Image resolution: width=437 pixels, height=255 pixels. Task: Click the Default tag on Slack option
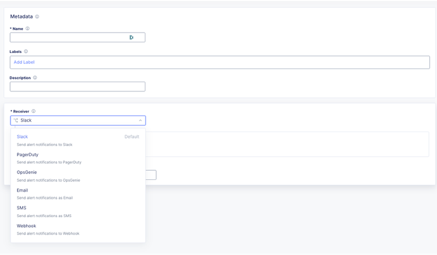coord(132,137)
